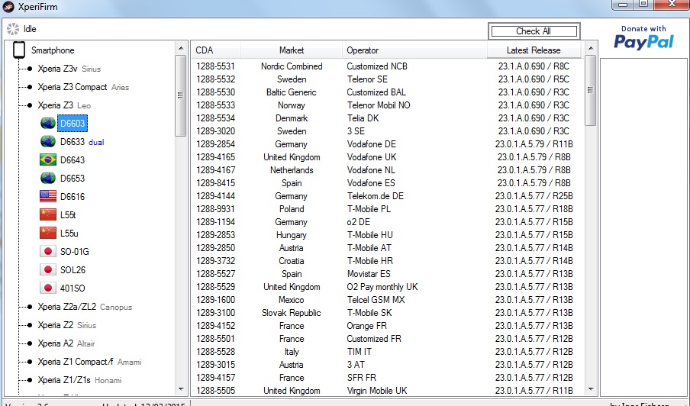This screenshot has width=690, height=406.
Task: Click the Japan flag icon for 401SO
Action: [x=48, y=288]
